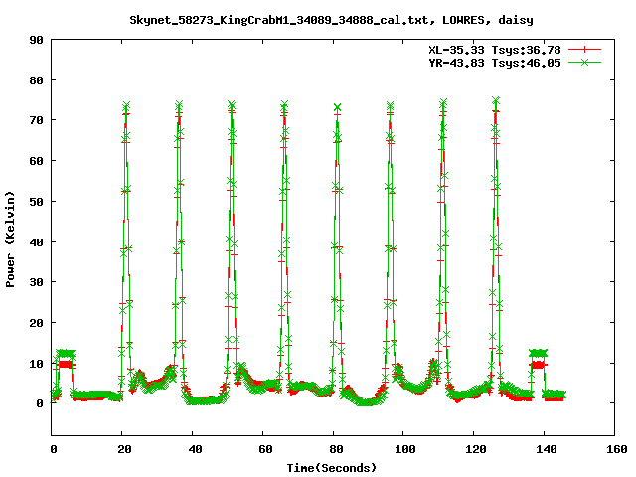Click the x-axis tick label 120
This screenshot has width=636, height=477.
(x=476, y=449)
